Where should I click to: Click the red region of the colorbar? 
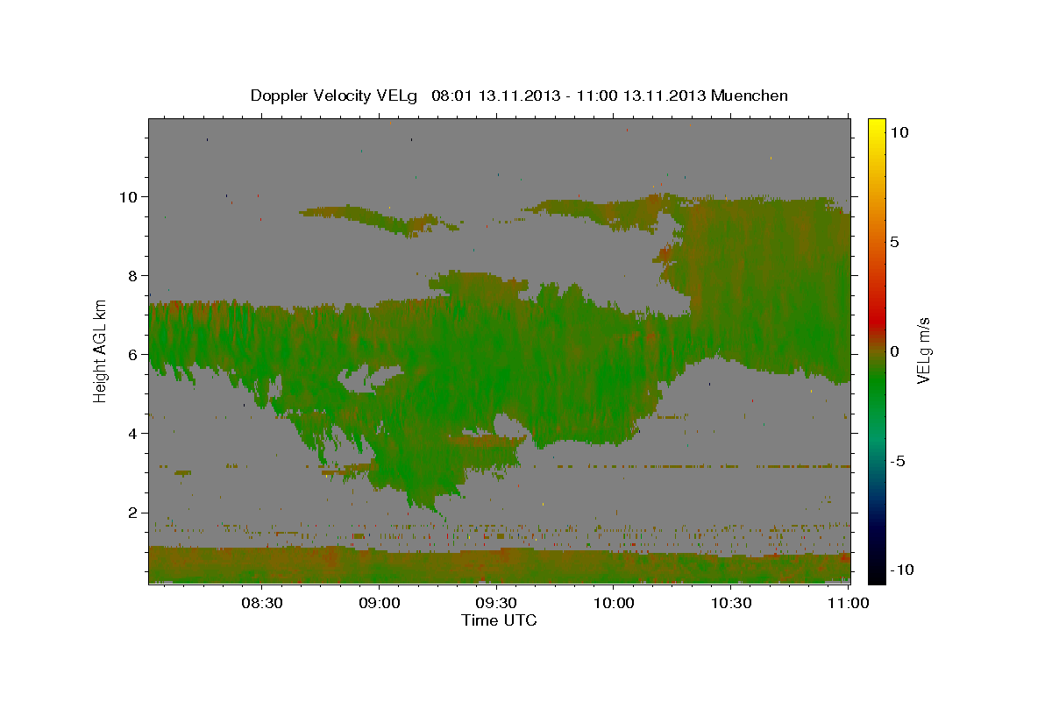(876, 320)
